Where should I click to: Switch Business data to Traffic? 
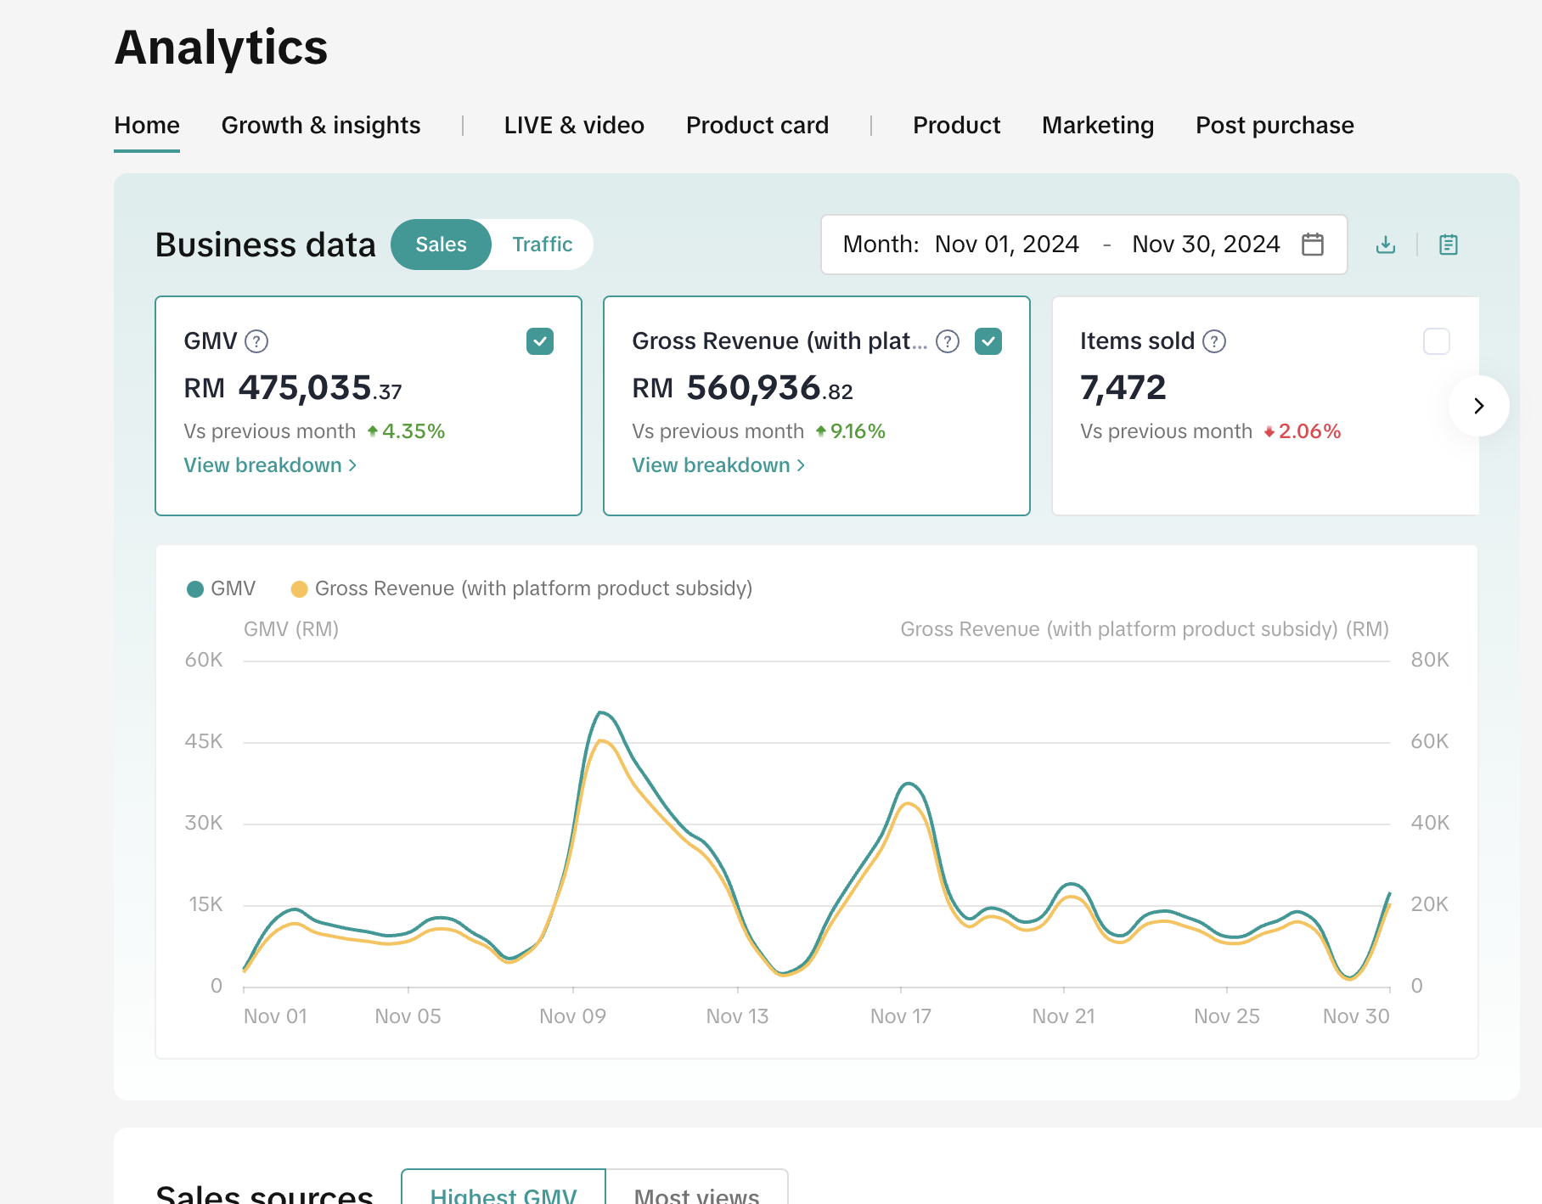(542, 245)
